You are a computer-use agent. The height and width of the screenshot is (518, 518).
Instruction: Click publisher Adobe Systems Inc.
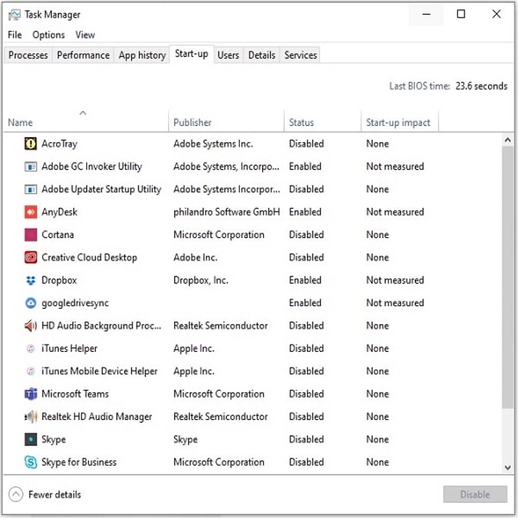click(x=213, y=144)
